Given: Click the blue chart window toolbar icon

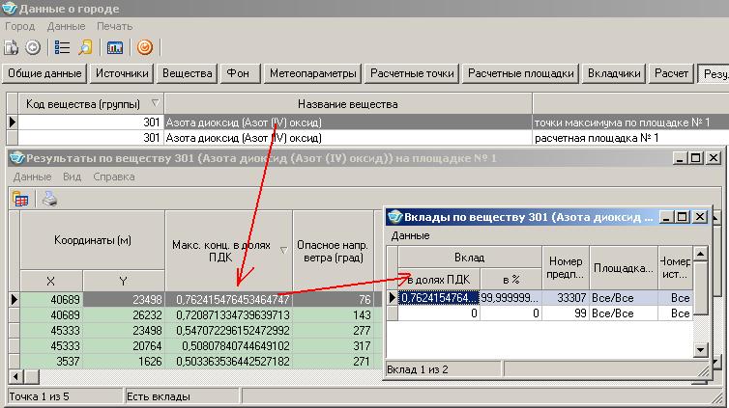Looking at the screenshot, I should coord(115,46).
